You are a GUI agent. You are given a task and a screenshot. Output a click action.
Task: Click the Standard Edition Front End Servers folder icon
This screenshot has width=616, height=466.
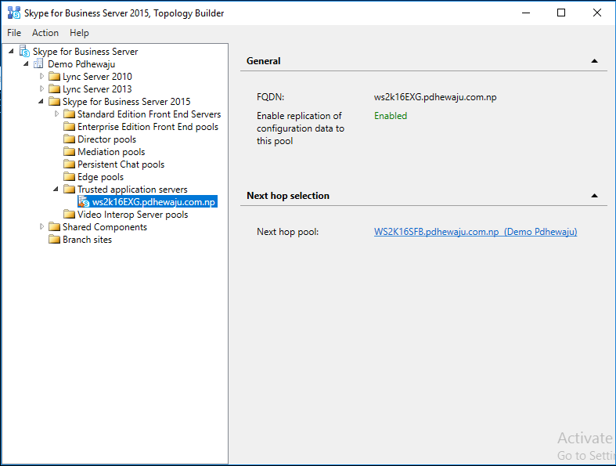pyautogui.click(x=69, y=114)
